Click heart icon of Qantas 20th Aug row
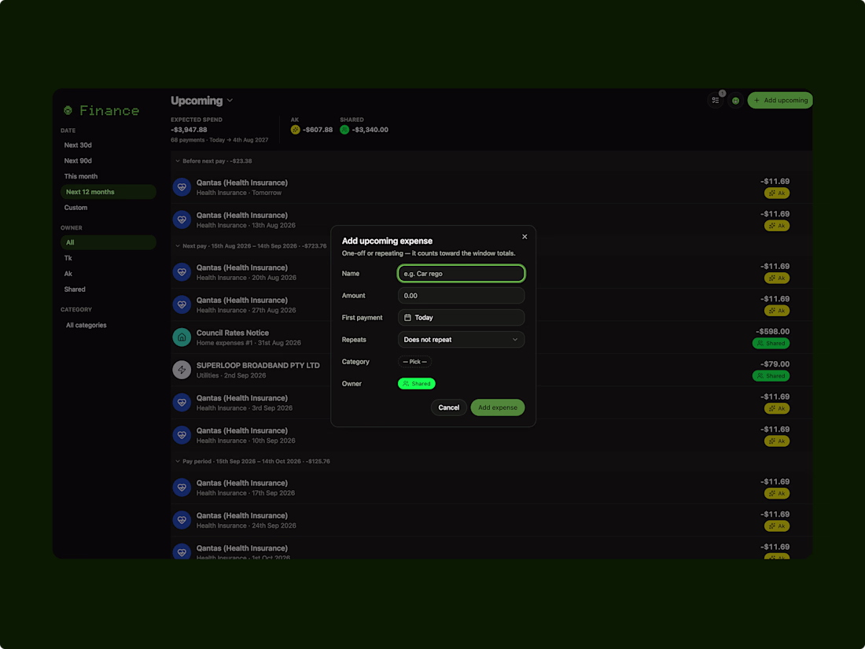The image size is (865, 649). click(182, 272)
